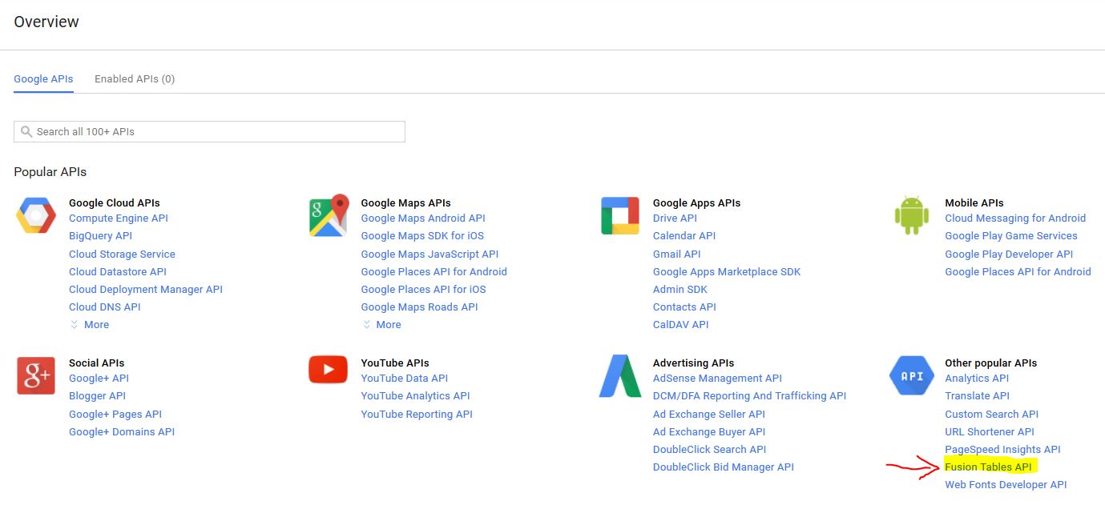The height and width of the screenshot is (505, 1105).
Task: Open Contacts API link
Action: pyautogui.click(x=684, y=307)
